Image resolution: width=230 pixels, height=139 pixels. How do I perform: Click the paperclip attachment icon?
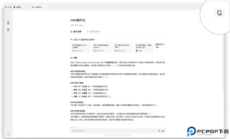click(159, 131)
